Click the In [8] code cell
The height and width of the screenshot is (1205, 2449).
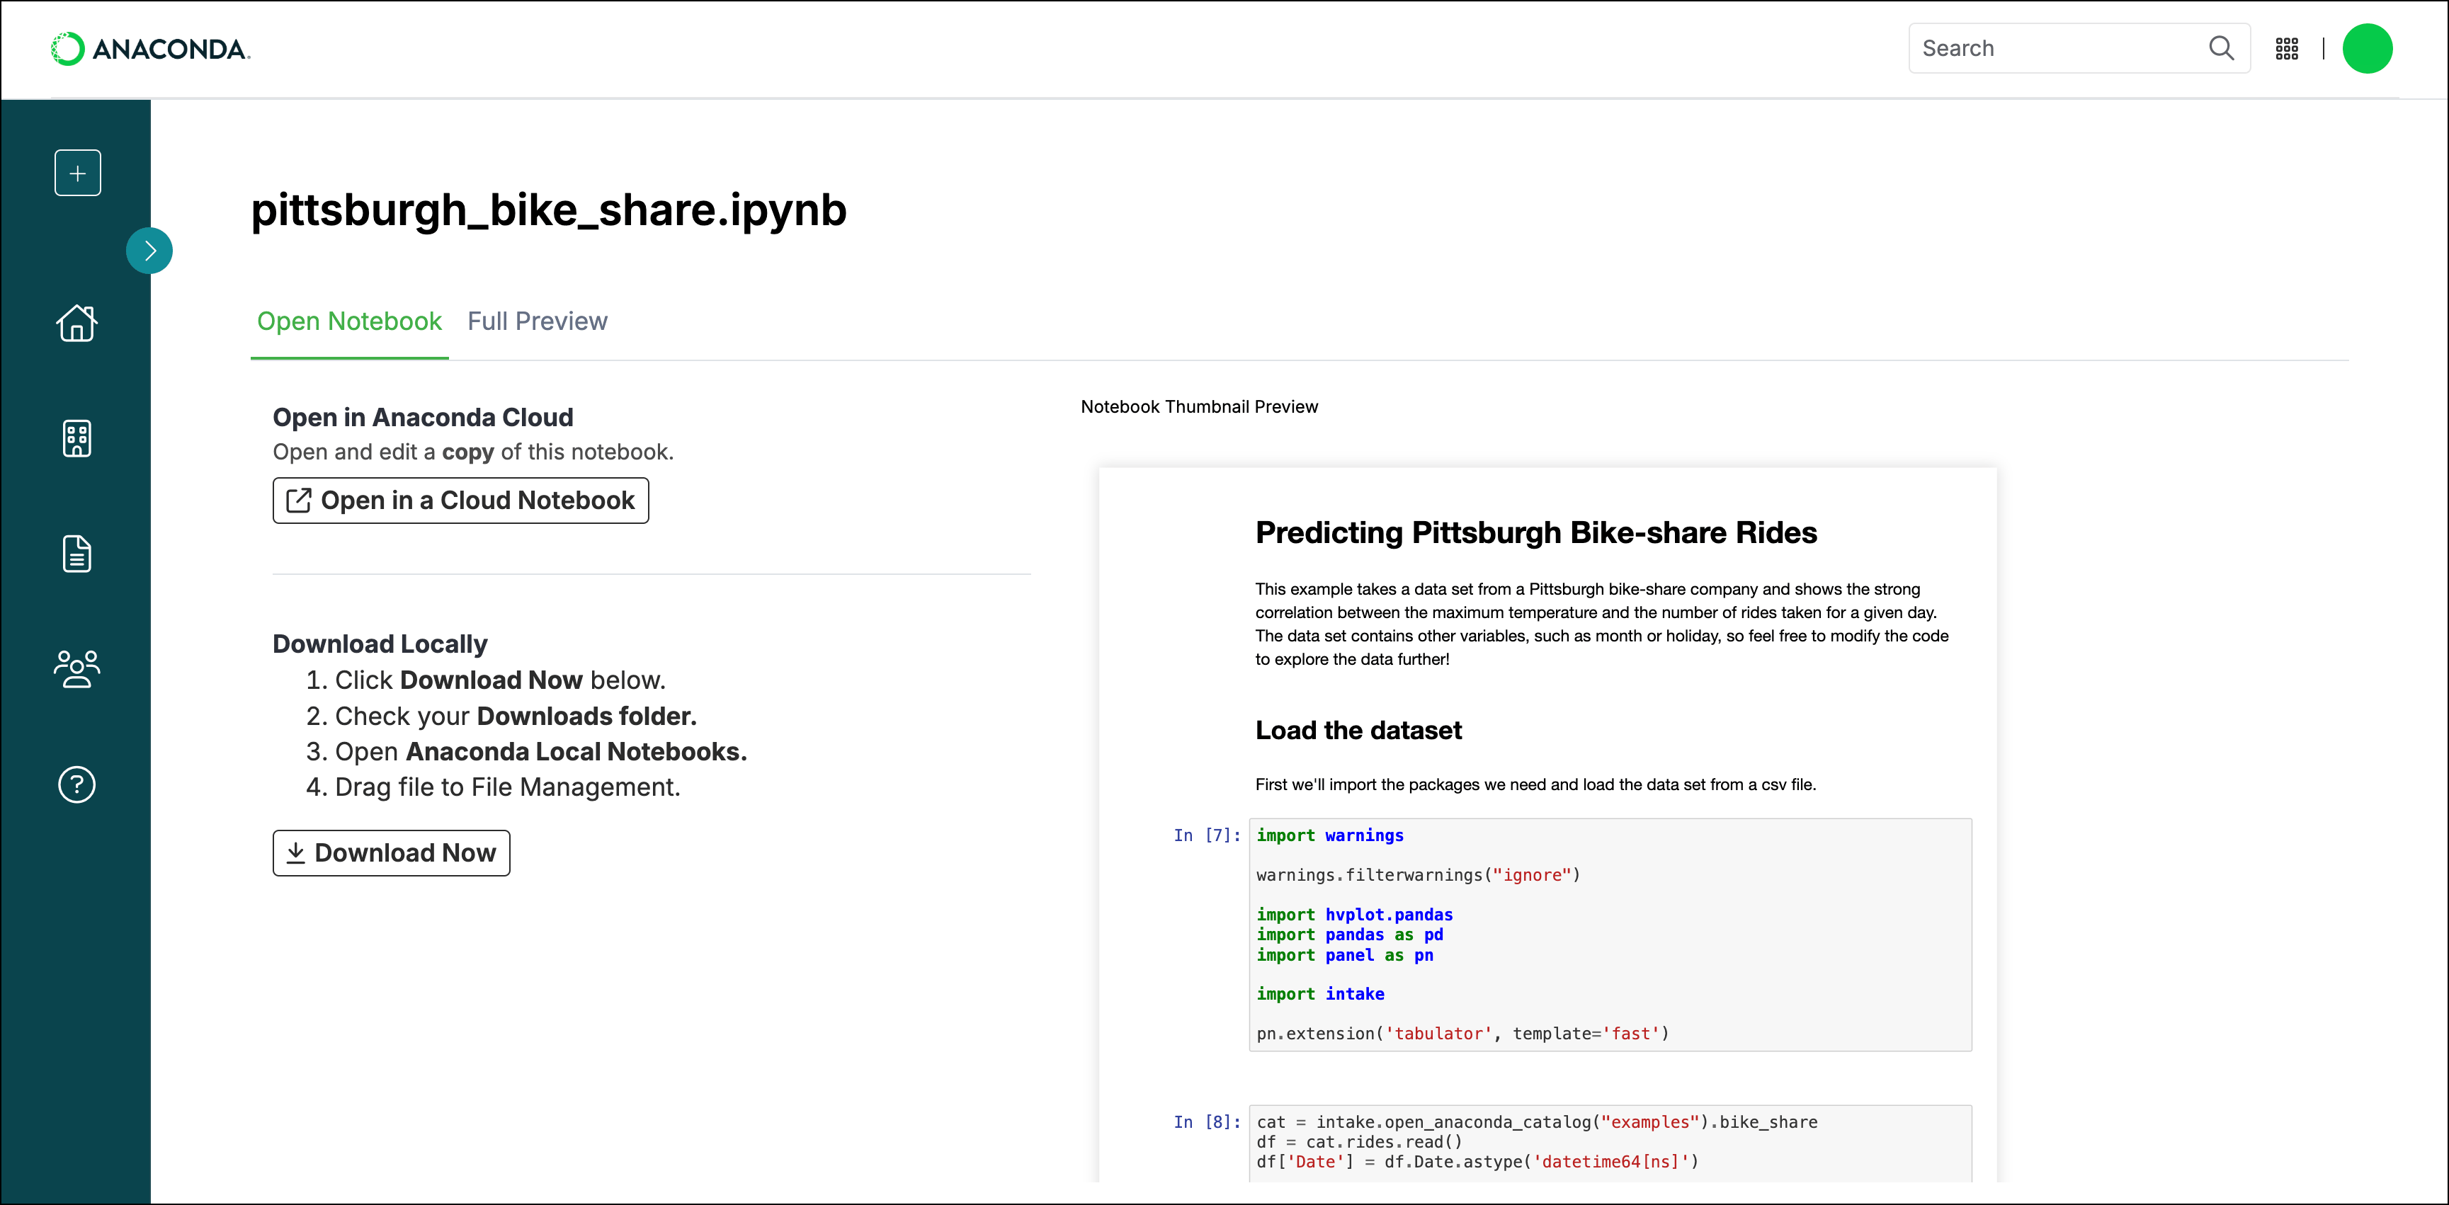coord(1610,1142)
